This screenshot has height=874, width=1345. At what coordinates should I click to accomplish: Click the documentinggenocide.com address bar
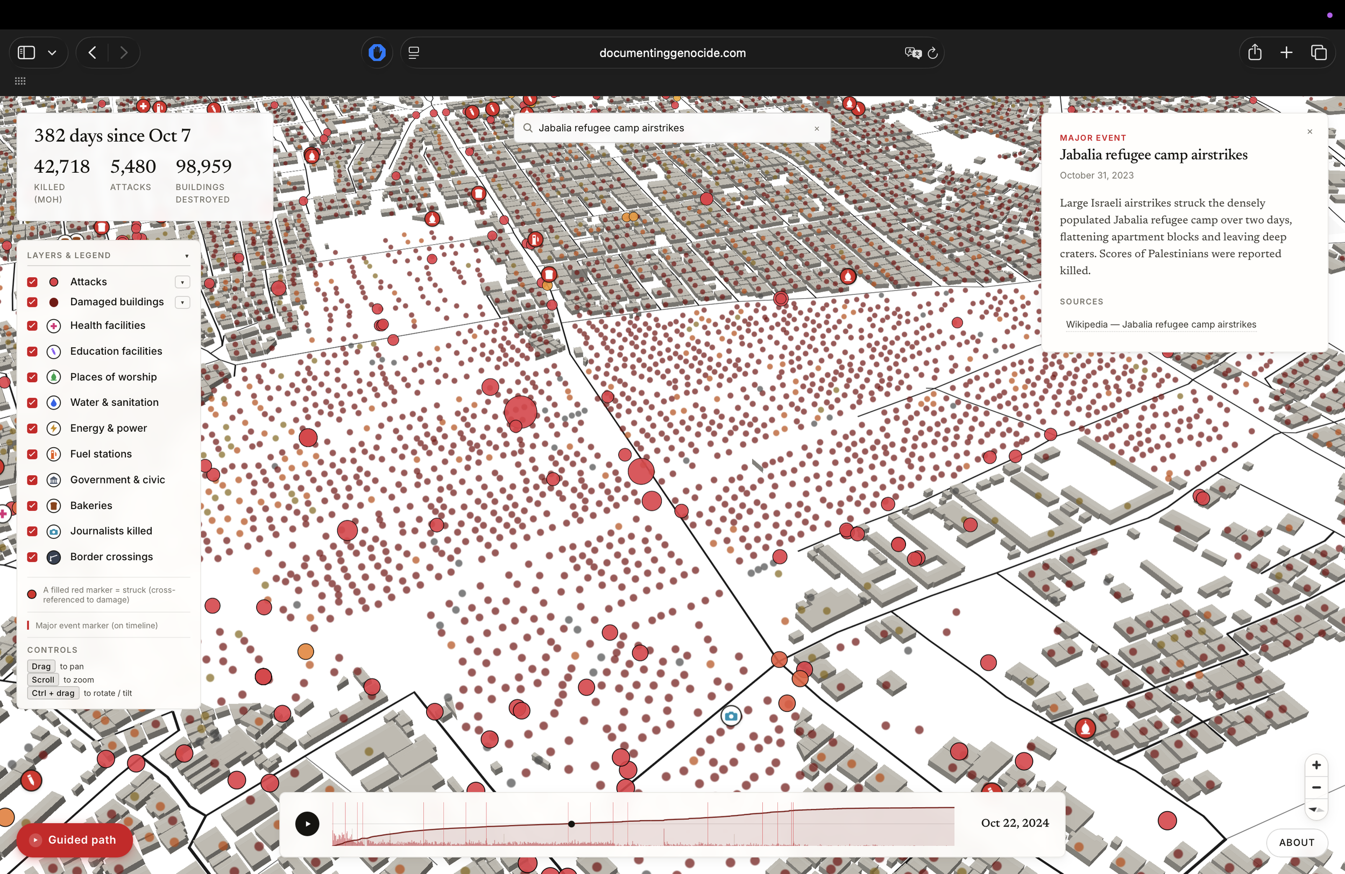point(672,53)
